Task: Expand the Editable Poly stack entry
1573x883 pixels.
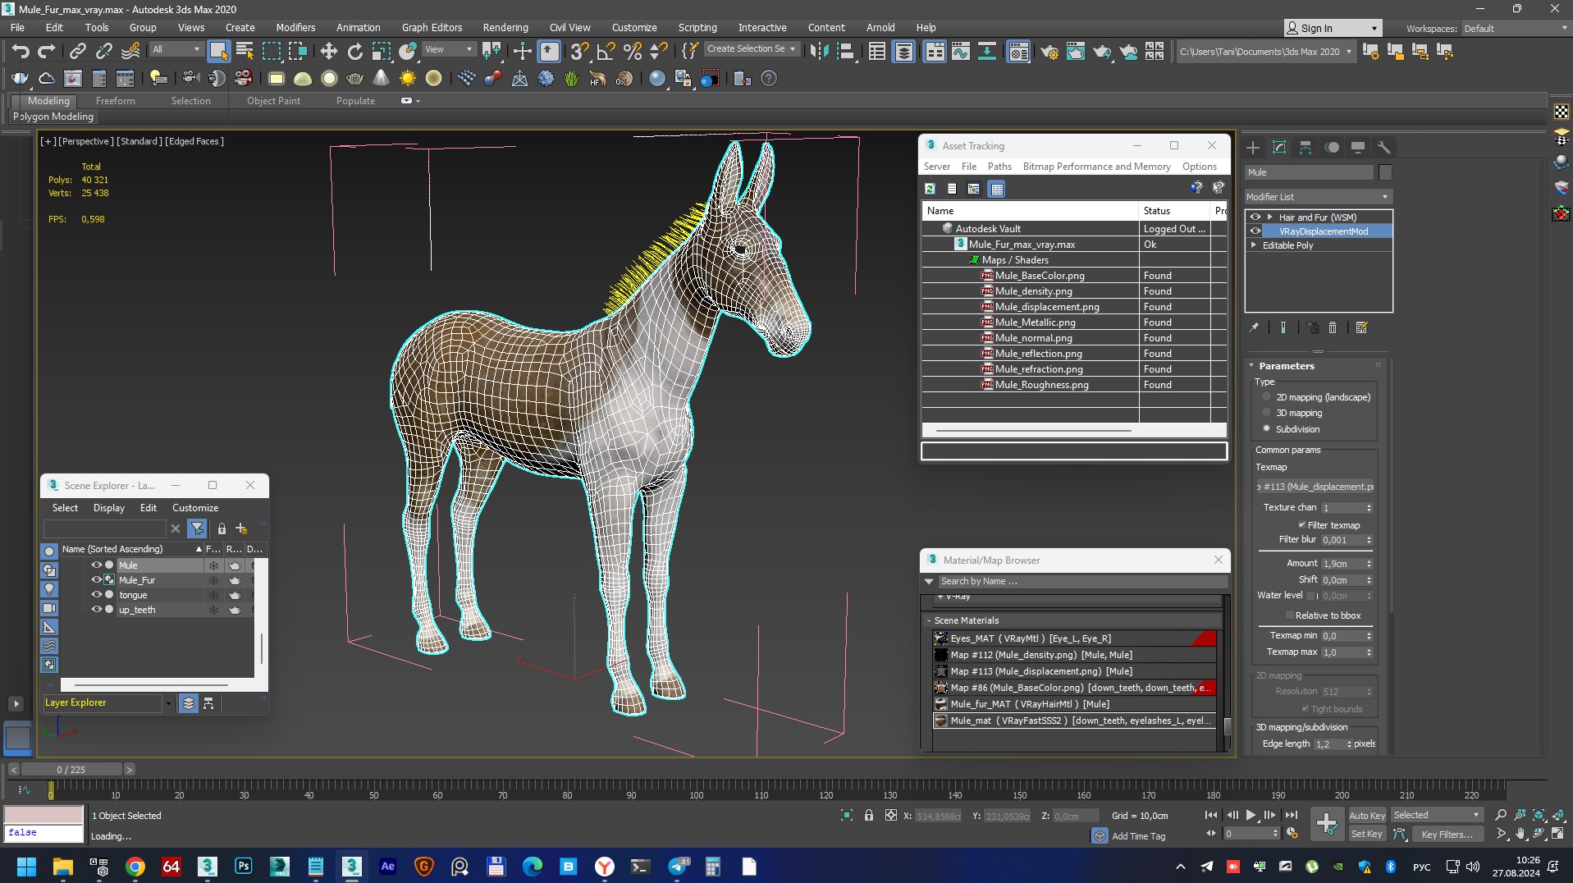Action: (1254, 245)
